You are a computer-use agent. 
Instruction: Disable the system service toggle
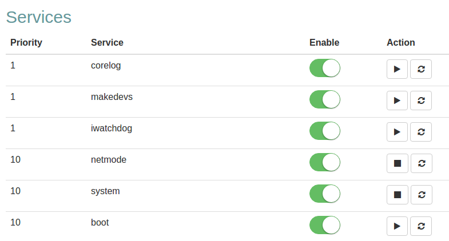(324, 194)
